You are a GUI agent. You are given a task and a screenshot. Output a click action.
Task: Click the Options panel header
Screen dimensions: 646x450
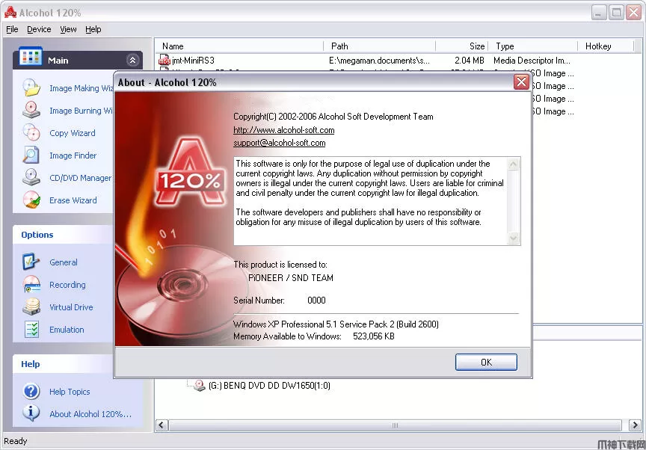pyautogui.click(x=63, y=235)
